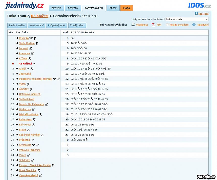
Task: Click the help question mark icon
Action: [196, 14]
